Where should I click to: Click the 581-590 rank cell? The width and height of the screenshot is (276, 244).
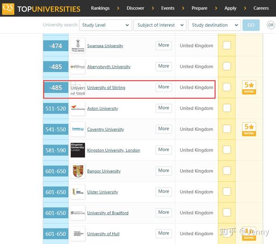point(56,150)
